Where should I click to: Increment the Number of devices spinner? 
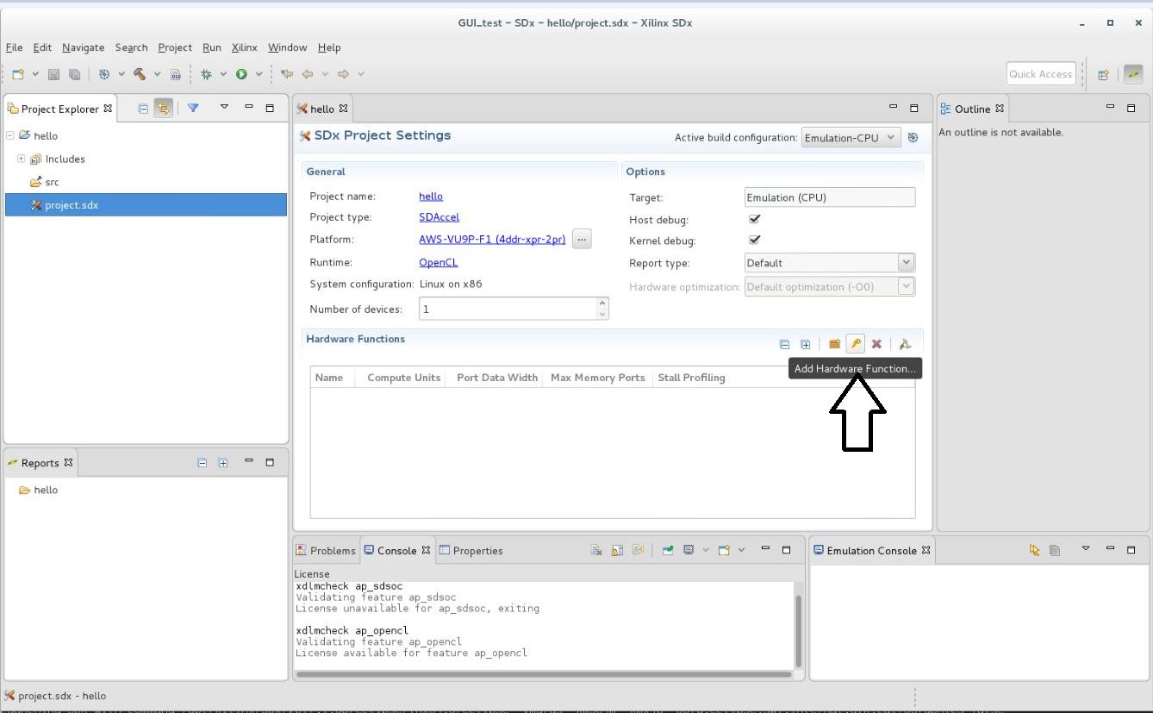point(602,303)
